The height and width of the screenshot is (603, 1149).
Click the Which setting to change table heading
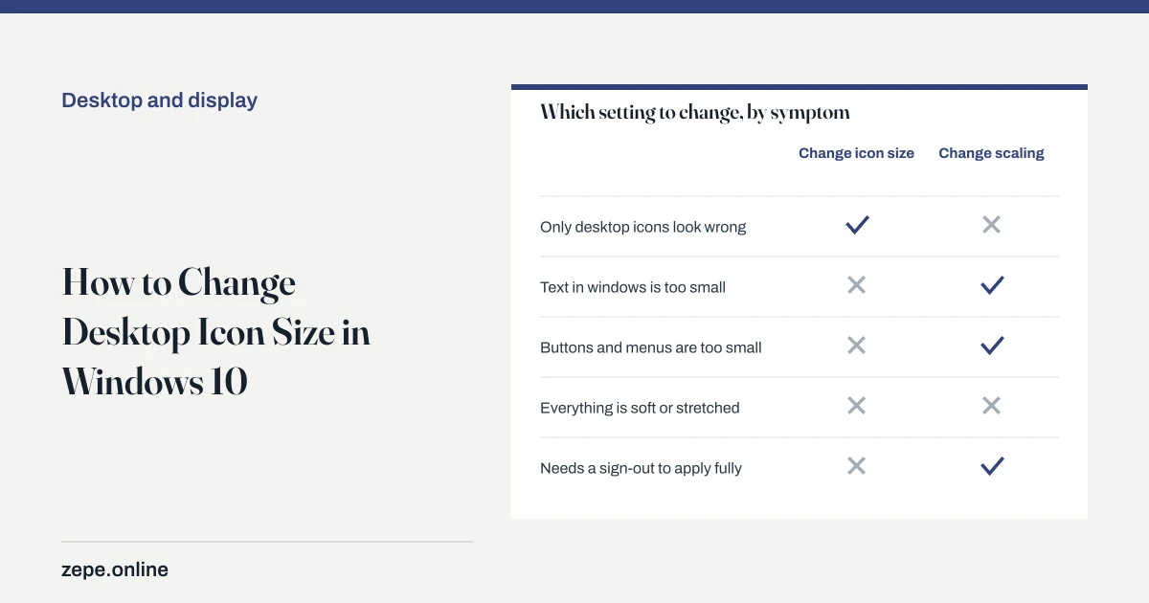(695, 113)
